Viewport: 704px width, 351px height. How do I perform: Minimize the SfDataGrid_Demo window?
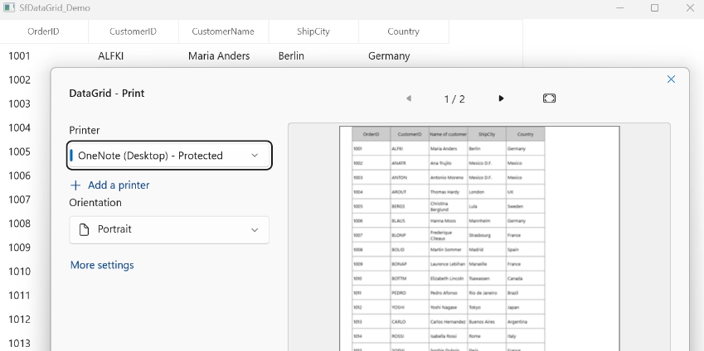(619, 7)
